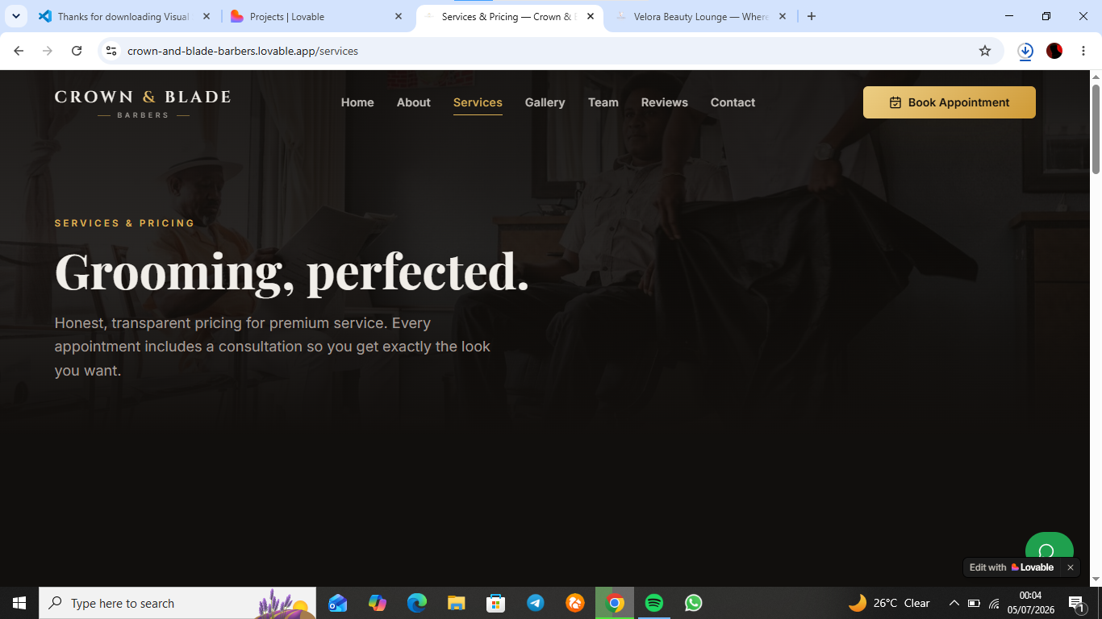The height and width of the screenshot is (619, 1102).
Task: Click the Grooming, perfected. heading
Action: [292, 272]
